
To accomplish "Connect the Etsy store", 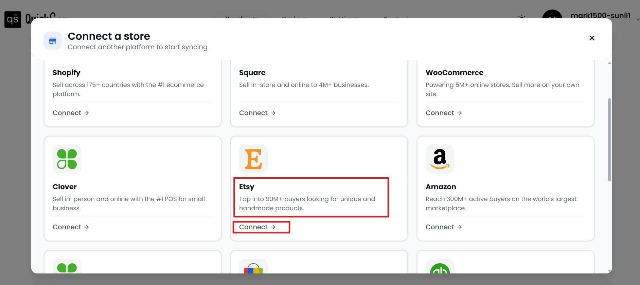I will tap(257, 227).
